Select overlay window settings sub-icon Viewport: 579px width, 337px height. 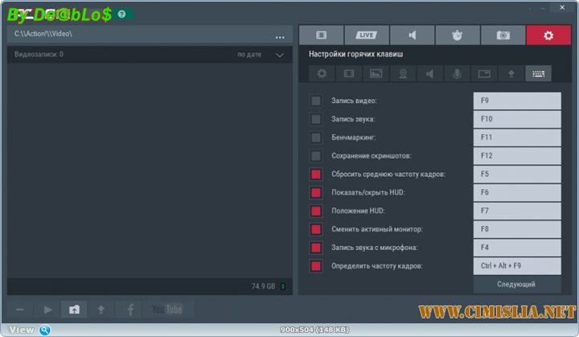point(484,73)
